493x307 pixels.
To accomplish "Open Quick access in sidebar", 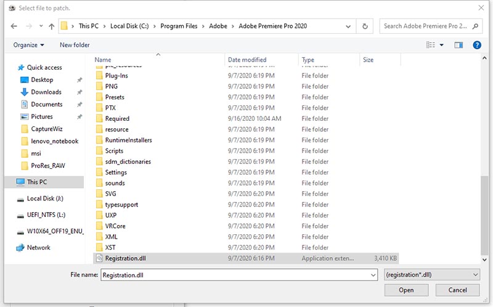I will (44, 67).
